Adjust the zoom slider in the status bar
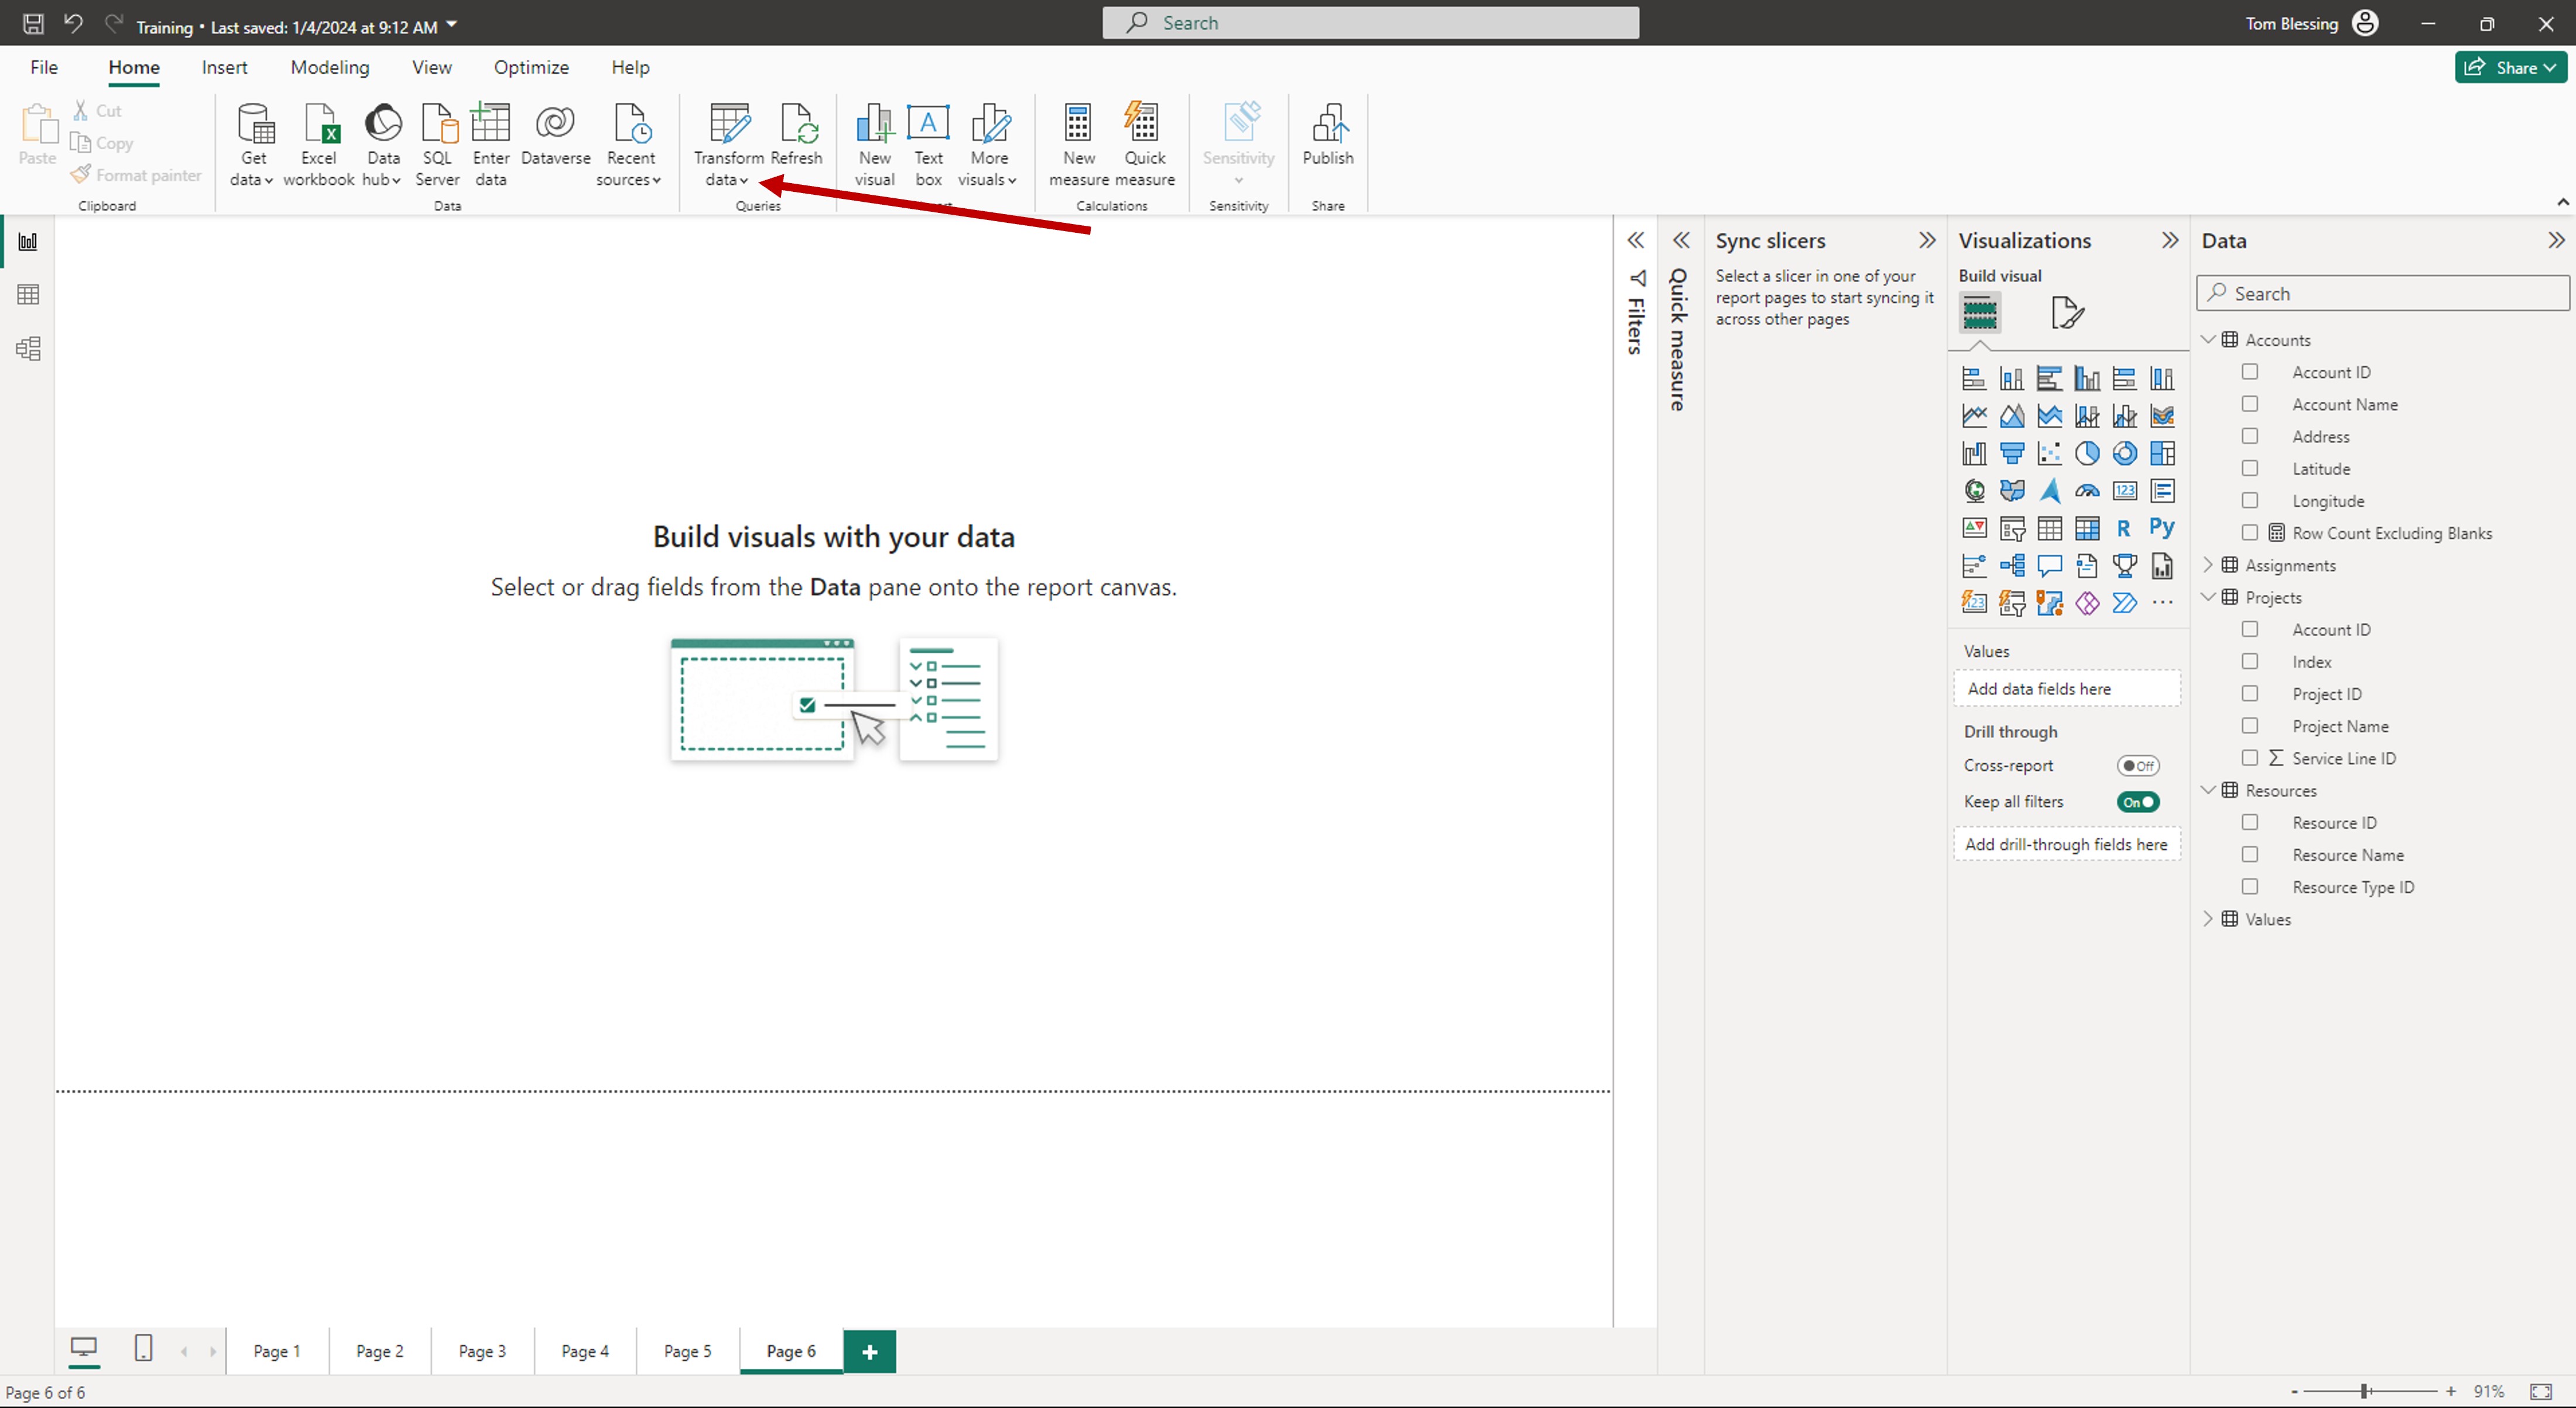 coord(2364,1391)
